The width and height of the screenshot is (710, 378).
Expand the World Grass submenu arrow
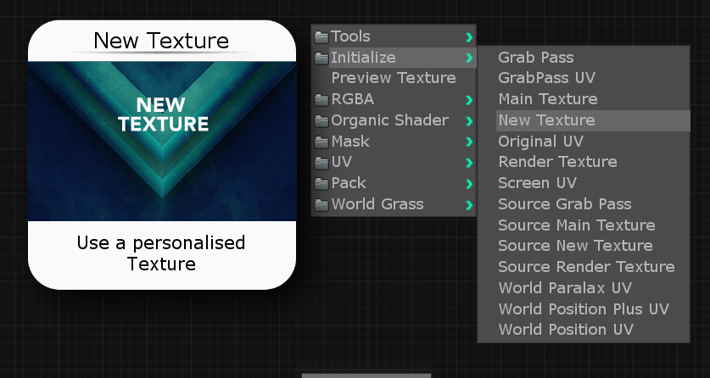pyautogui.click(x=469, y=205)
